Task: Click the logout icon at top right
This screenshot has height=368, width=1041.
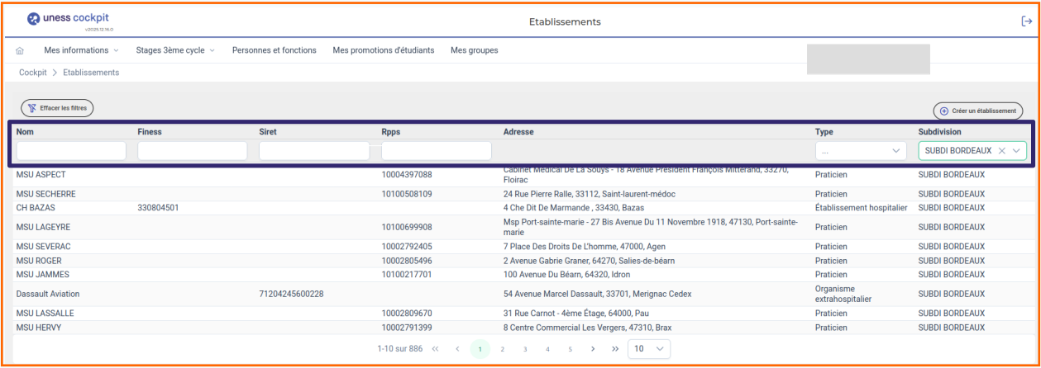Action: click(x=1026, y=21)
